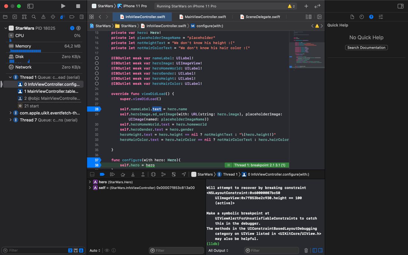Open Environment Overrides
Image resolution: width=408 pixels, height=255 pixels.
(174, 174)
